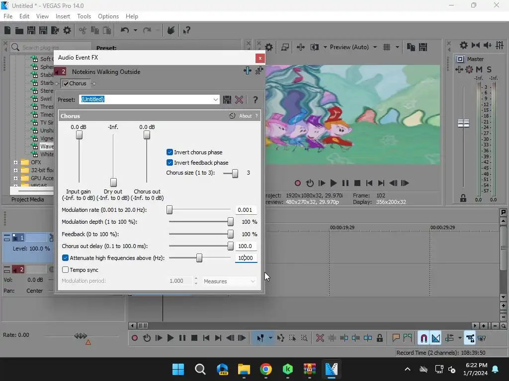509x381 pixels.
Task: Close the Audio Event FX dialog
Action: [x=260, y=59]
